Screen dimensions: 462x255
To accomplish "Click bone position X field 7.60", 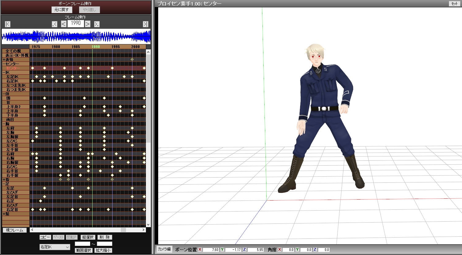I will 211,250.
